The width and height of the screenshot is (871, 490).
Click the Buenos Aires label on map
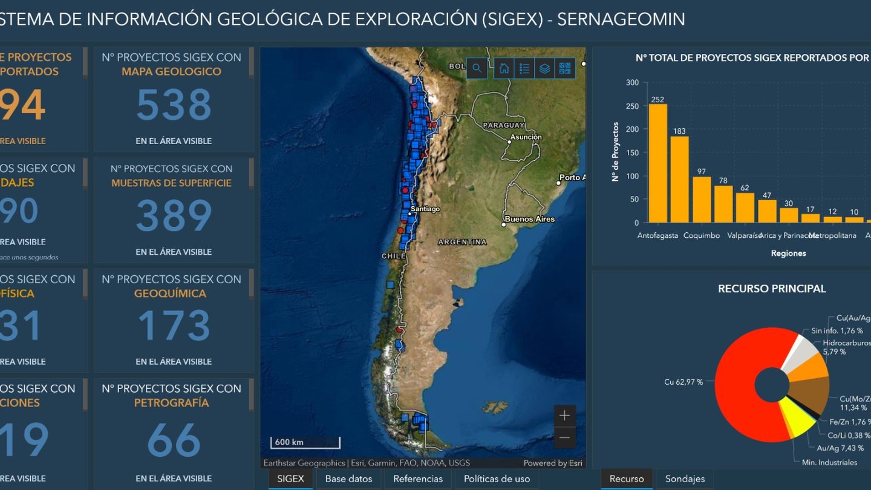click(529, 219)
